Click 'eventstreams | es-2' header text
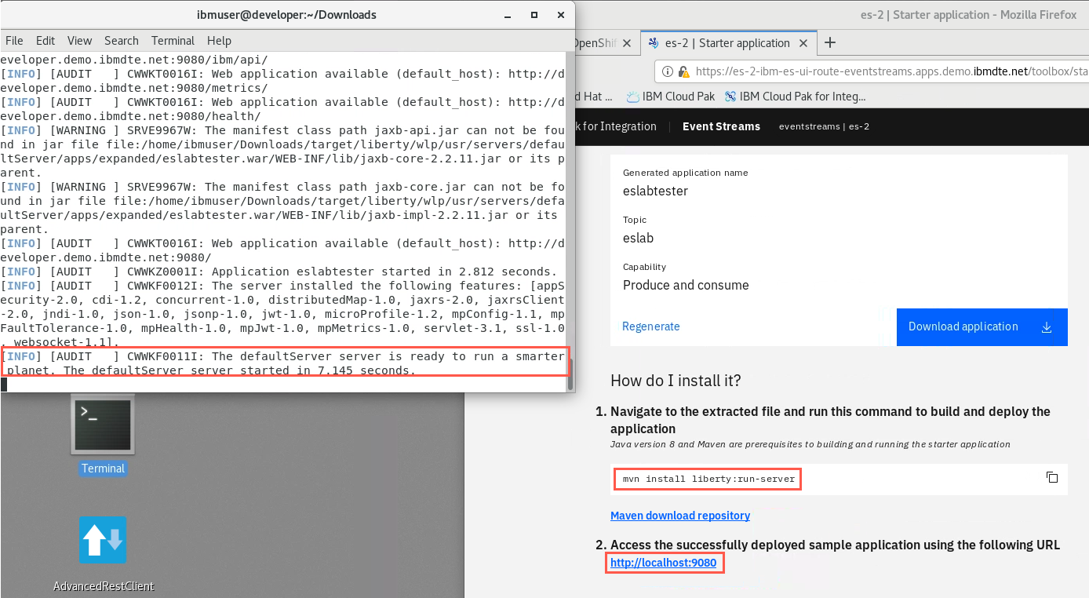1089x598 pixels. pos(824,126)
